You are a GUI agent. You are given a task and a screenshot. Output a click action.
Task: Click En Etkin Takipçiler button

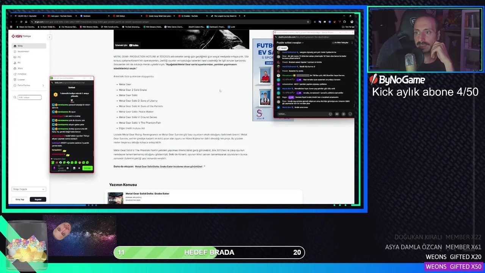(x=340, y=42)
